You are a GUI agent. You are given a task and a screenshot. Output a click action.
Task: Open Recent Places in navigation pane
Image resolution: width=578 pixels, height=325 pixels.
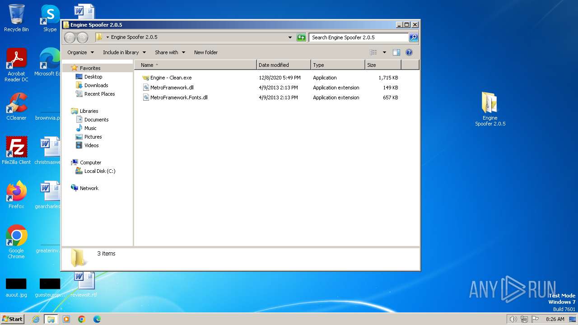pos(99,94)
